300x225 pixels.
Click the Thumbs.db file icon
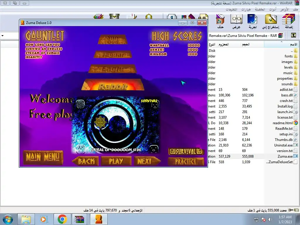click(296, 139)
